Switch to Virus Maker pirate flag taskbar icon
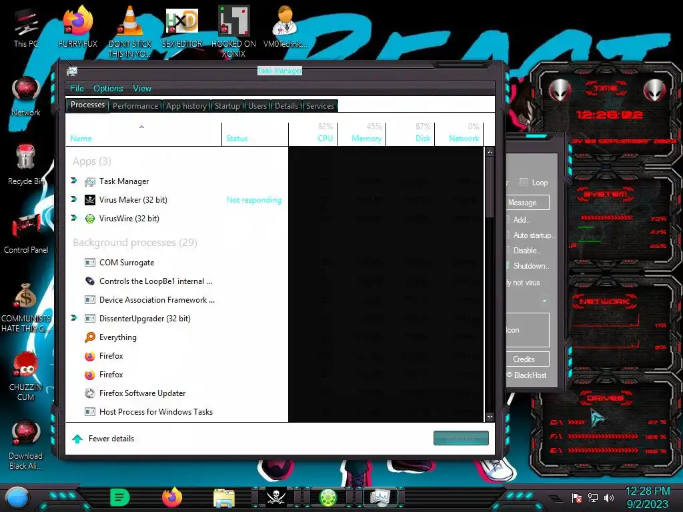Viewport: 683px width, 512px height. 276,497
